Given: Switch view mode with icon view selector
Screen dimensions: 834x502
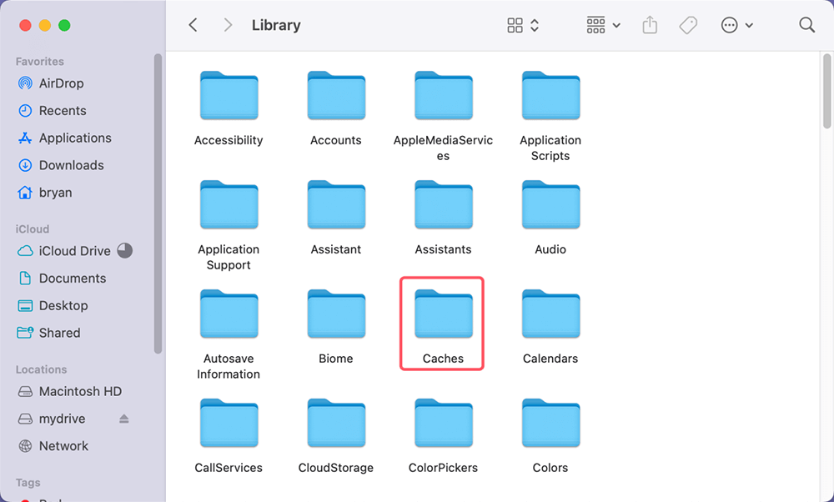Looking at the screenshot, I should pyautogui.click(x=523, y=25).
